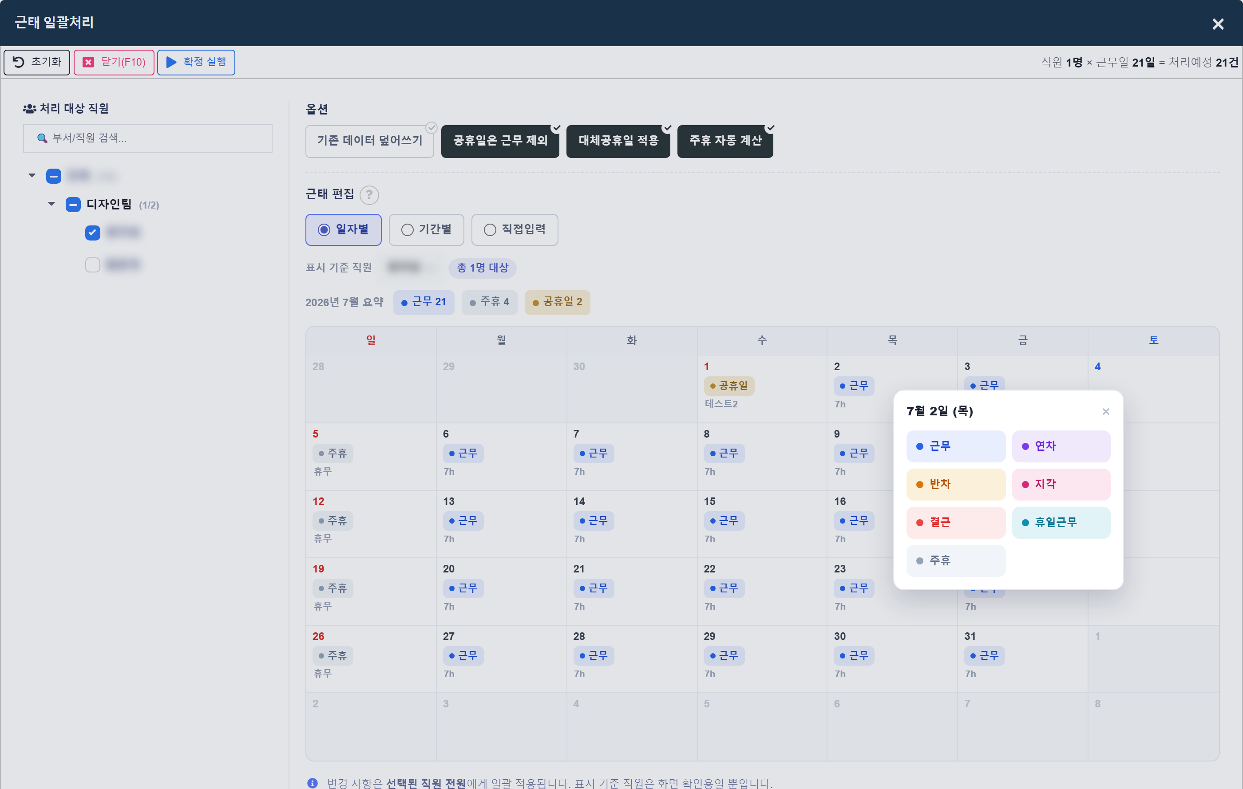
Task: Choose 결근 in the 7월 2일 popup
Action: point(955,522)
